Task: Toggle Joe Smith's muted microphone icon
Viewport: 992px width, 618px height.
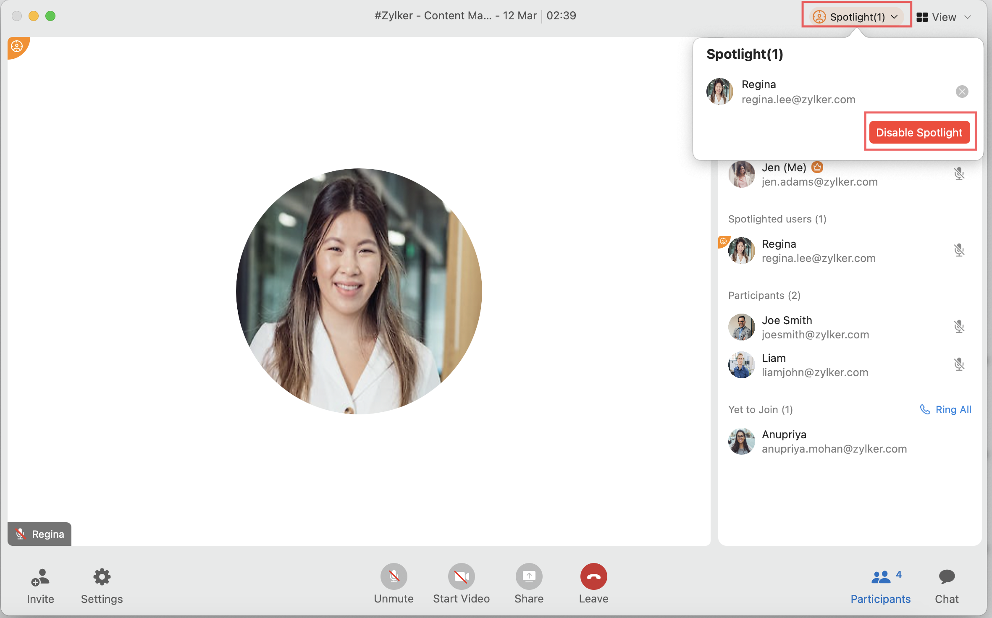Action: [x=959, y=327]
